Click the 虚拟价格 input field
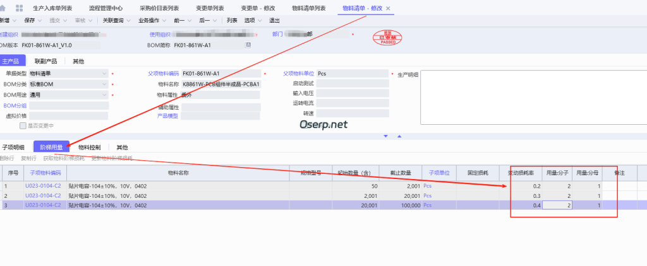Image resolution: width=647 pixels, height=266 pixels. (68, 116)
